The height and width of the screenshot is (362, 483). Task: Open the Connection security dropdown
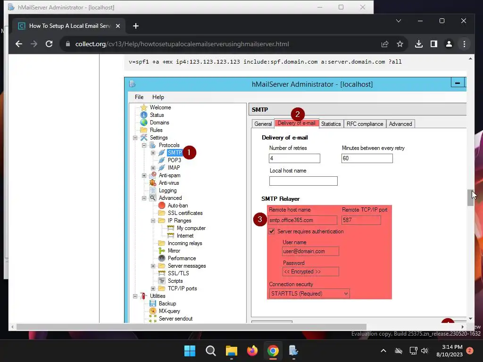(309, 294)
